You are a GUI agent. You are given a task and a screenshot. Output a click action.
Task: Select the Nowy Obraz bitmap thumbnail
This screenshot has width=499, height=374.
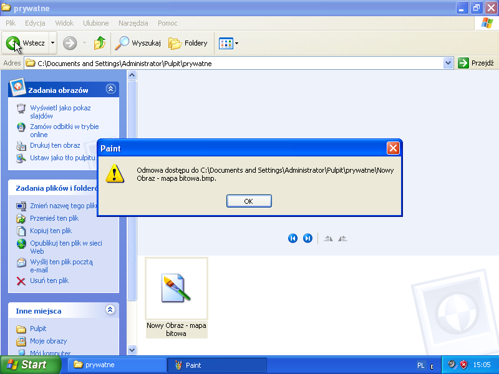click(177, 289)
